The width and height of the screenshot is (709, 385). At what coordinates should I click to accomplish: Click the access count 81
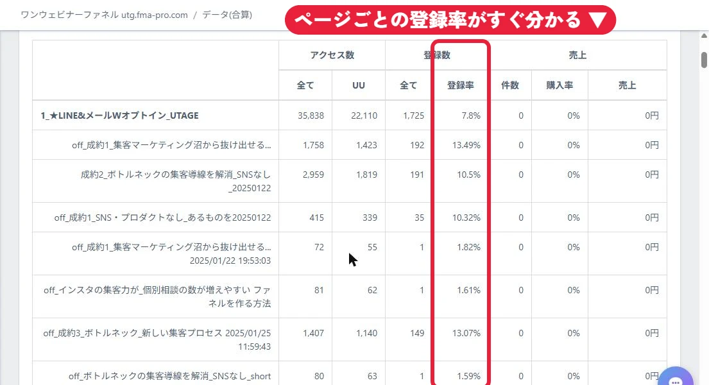click(x=320, y=290)
